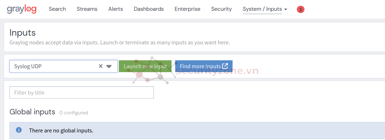The image size is (385, 140).
Task: Clear the Syslog UDP selection with X
Action: pos(101,66)
